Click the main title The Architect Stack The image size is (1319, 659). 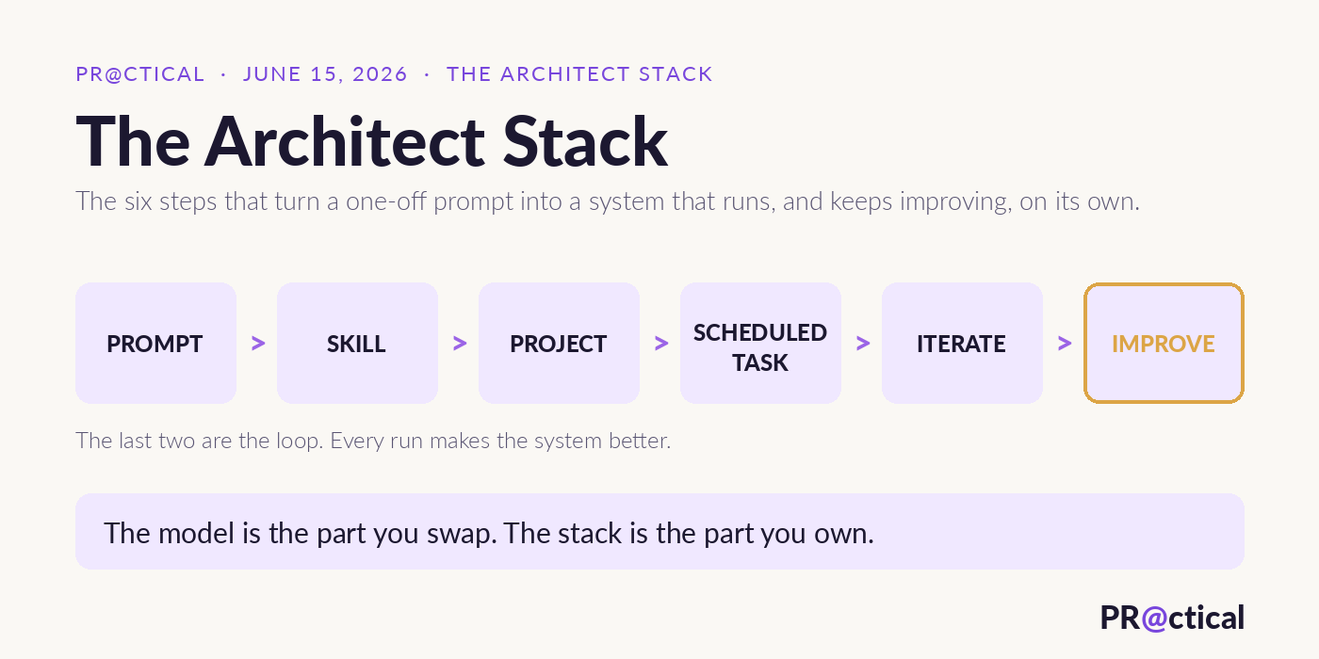point(371,141)
